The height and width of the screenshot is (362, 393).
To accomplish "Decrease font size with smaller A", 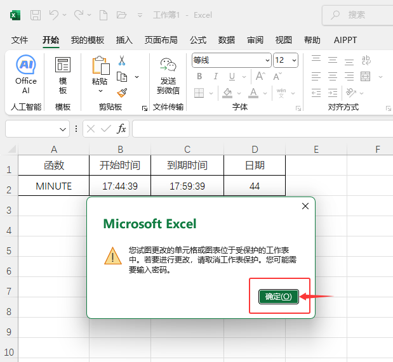I will click(277, 76).
